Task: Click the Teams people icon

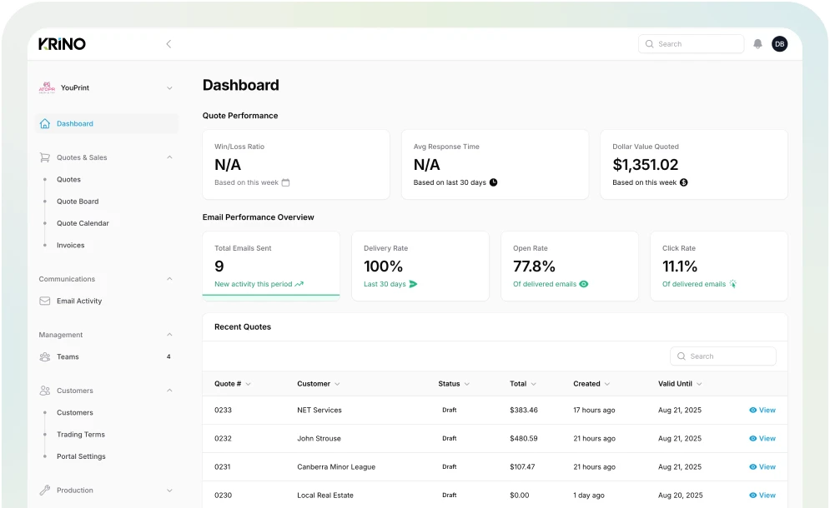Action: 45,356
